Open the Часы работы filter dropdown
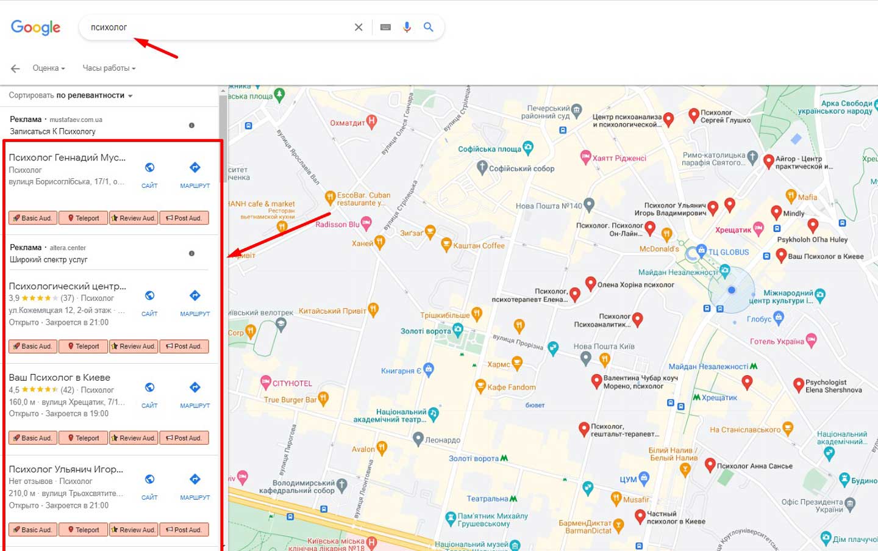878x551 pixels. [109, 68]
